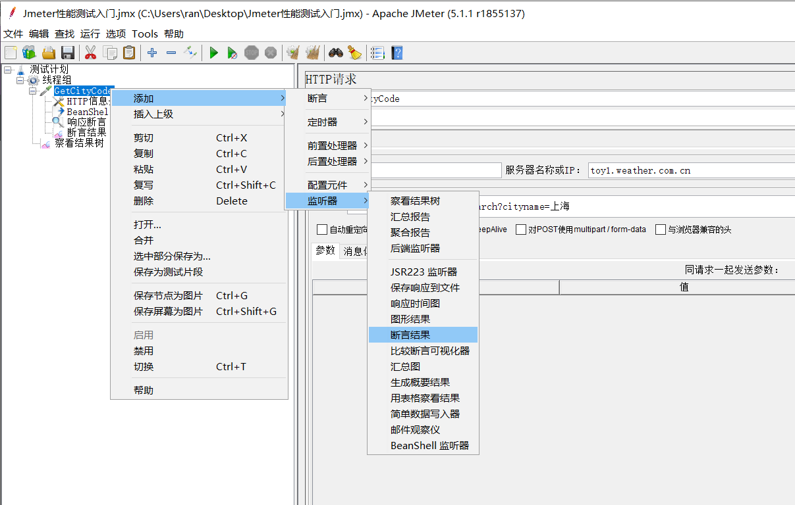Click the Copy toolbar icon
795x505 pixels.
click(110, 53)
